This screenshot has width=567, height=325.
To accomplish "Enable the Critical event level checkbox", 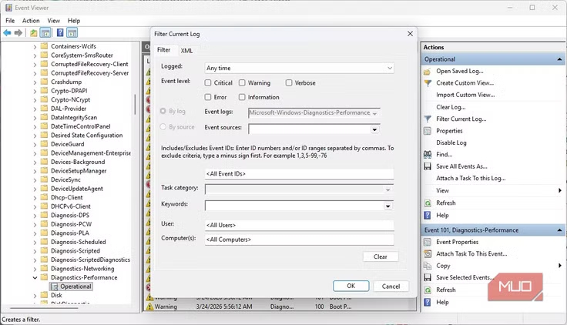I will pyautogui.click(x=209, y=83).
